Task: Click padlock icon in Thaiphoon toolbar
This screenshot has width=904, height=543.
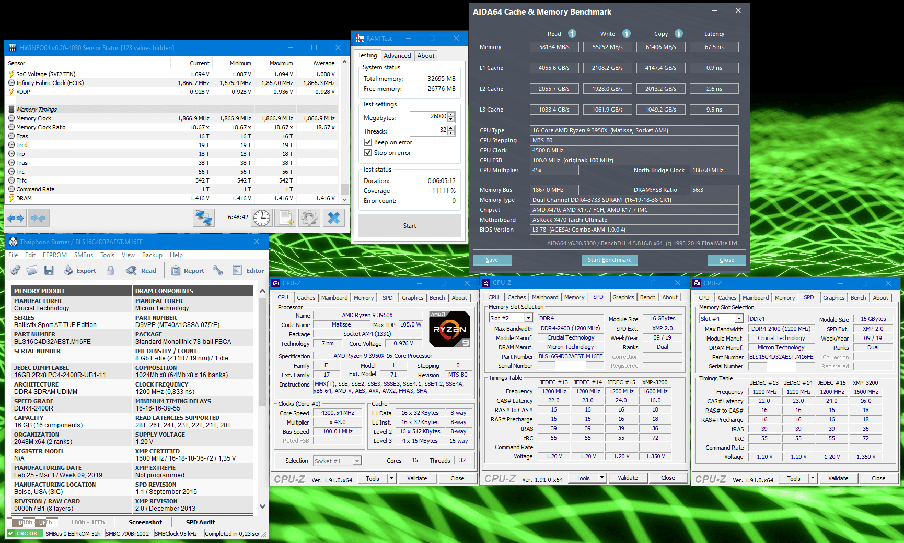Action: click(x=110, y=270)
